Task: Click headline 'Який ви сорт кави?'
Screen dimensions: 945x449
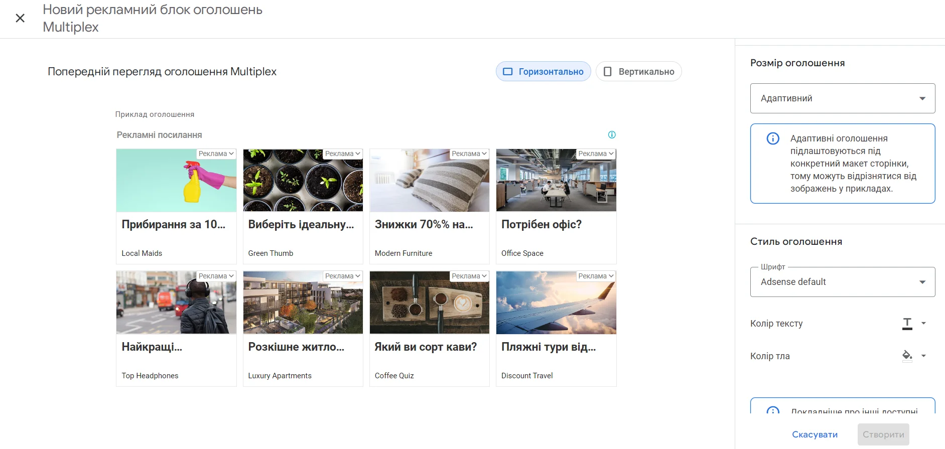Action: pyautogui.click(x=426, y=347)
